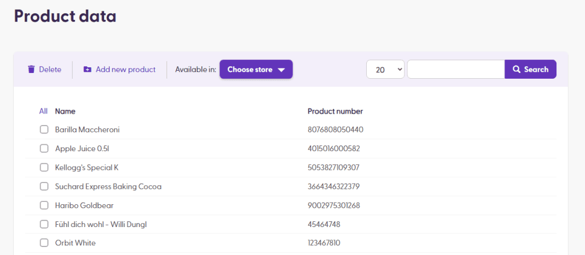Click product number 9002975301268
Screen dimensions: 585x255
pos(334,205)
